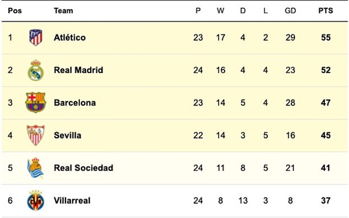Screen dimensions: 349x218
Task: Sort table by PTS column header
Action: pyautogui.click(x=325, y=11)
